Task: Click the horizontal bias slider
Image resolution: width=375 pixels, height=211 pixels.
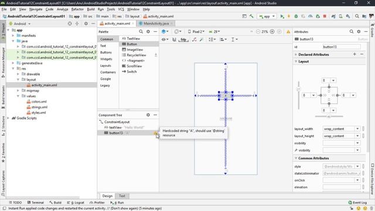Action: coord(329,117)
